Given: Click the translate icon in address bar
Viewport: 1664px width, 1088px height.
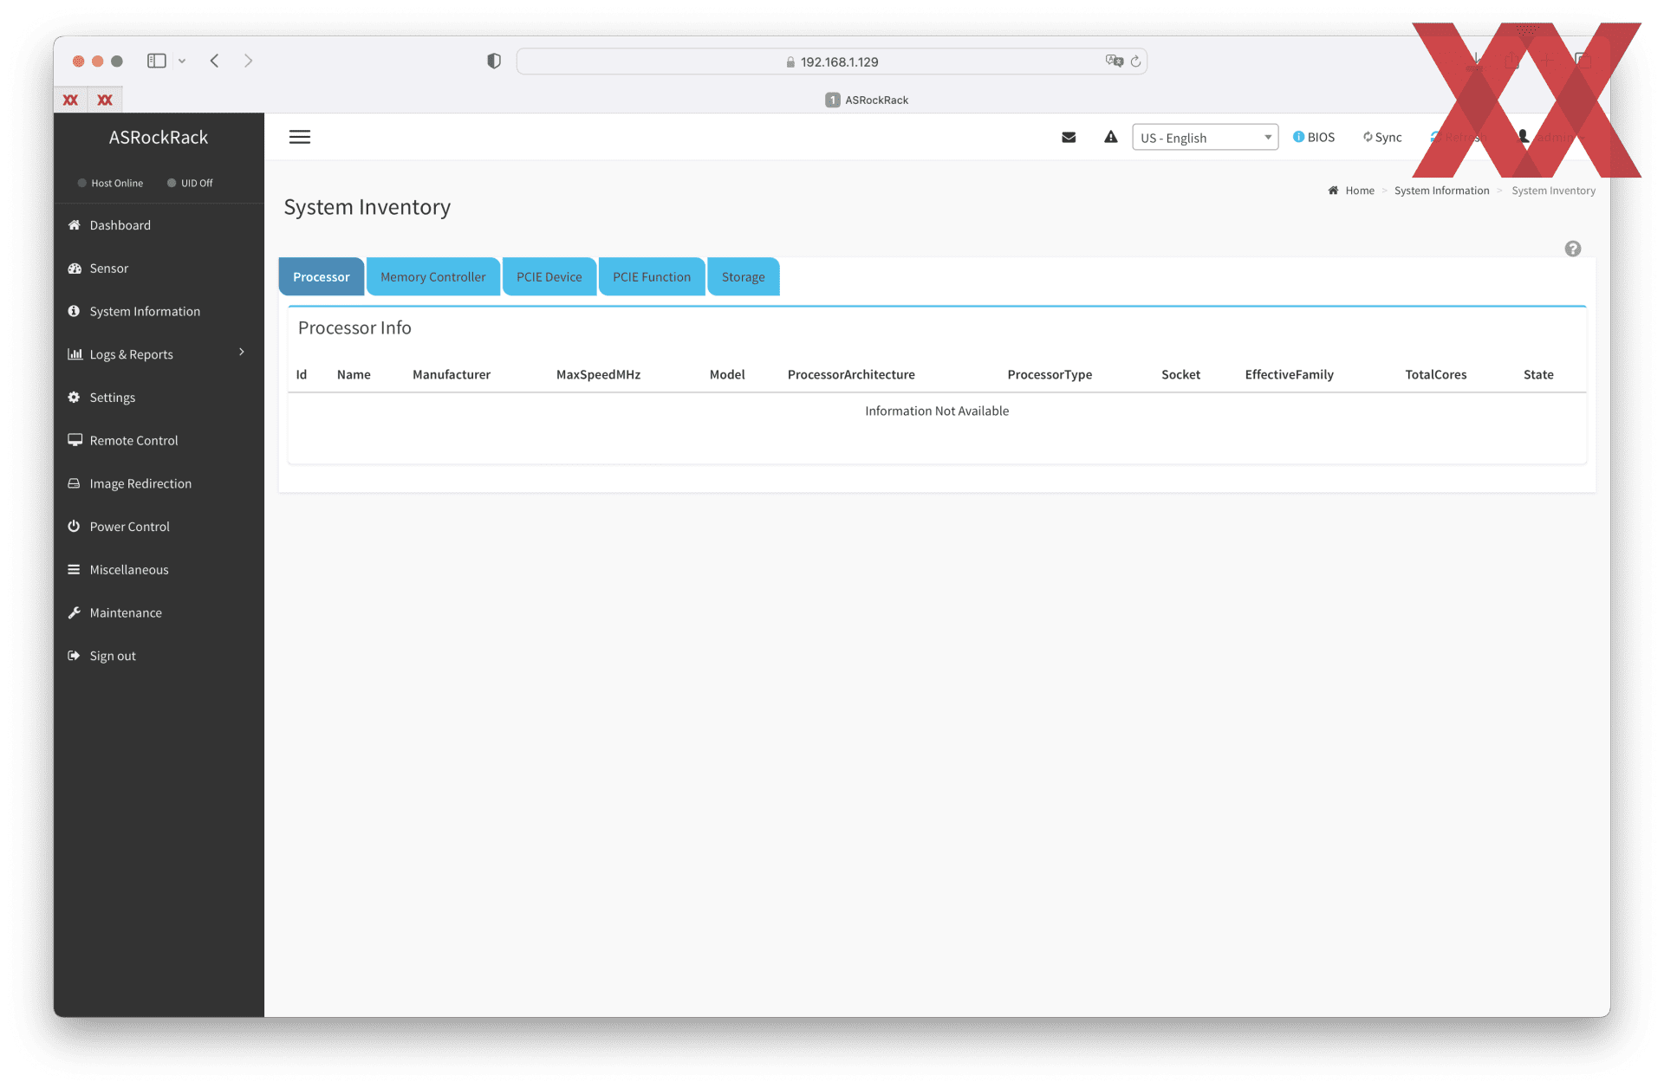Looking at the screenshot, I should click(x=1114, y=62).
